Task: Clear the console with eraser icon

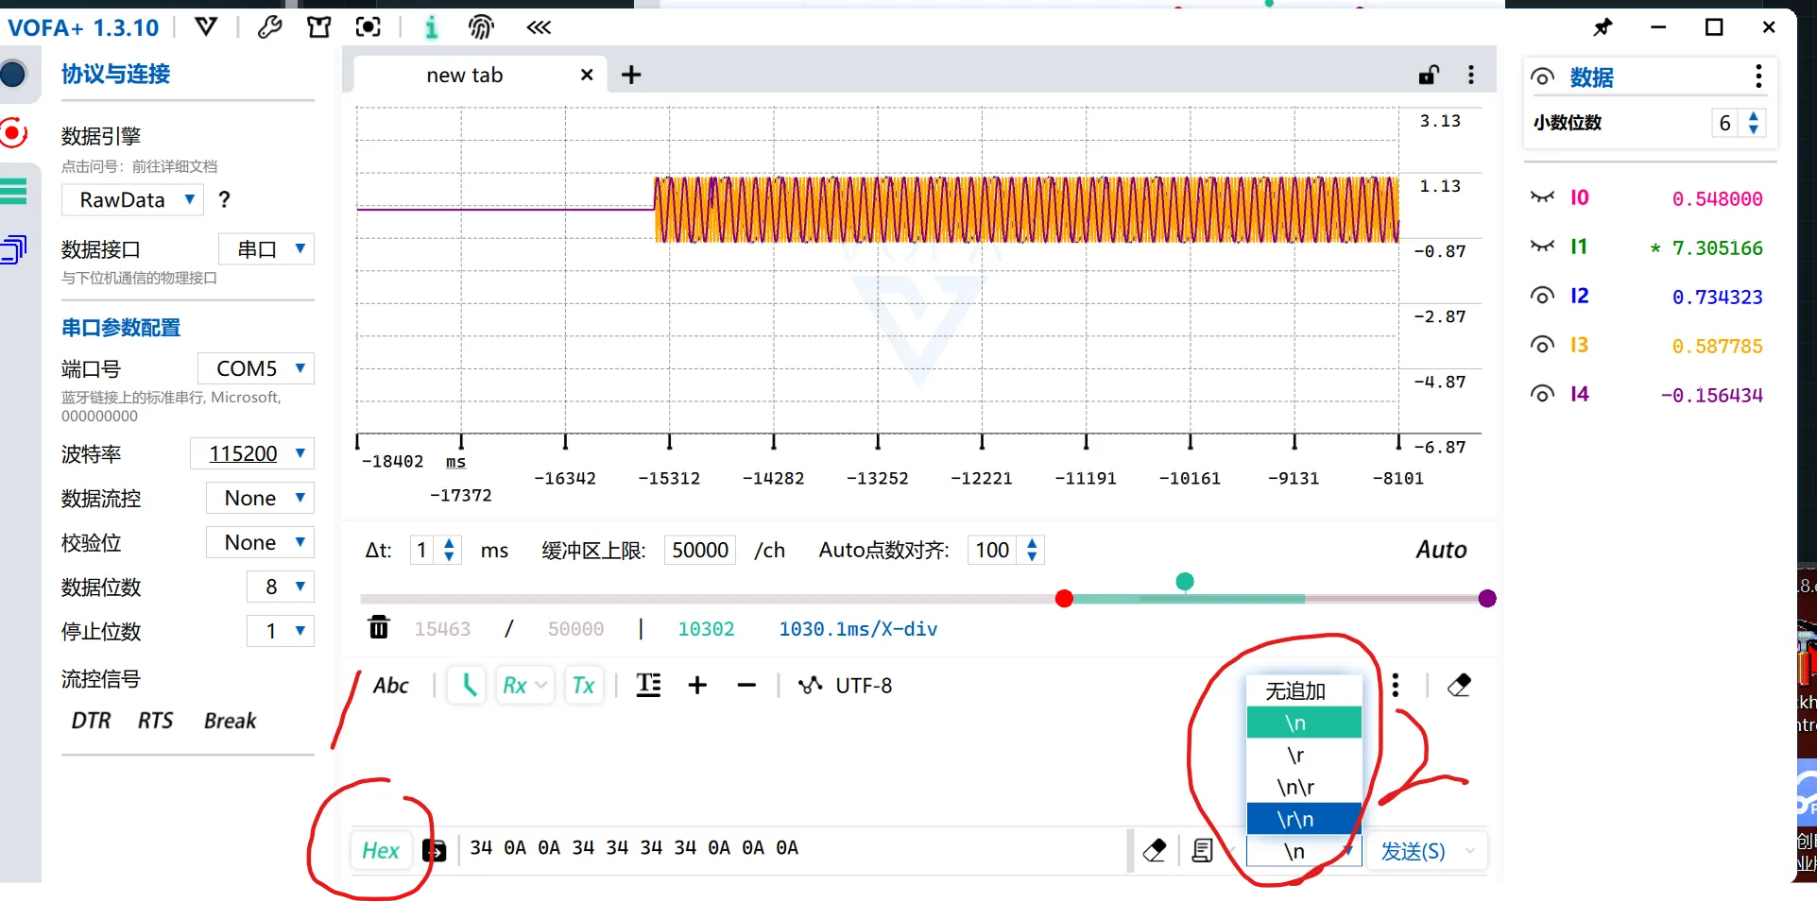Action: tap(1459, 685)
